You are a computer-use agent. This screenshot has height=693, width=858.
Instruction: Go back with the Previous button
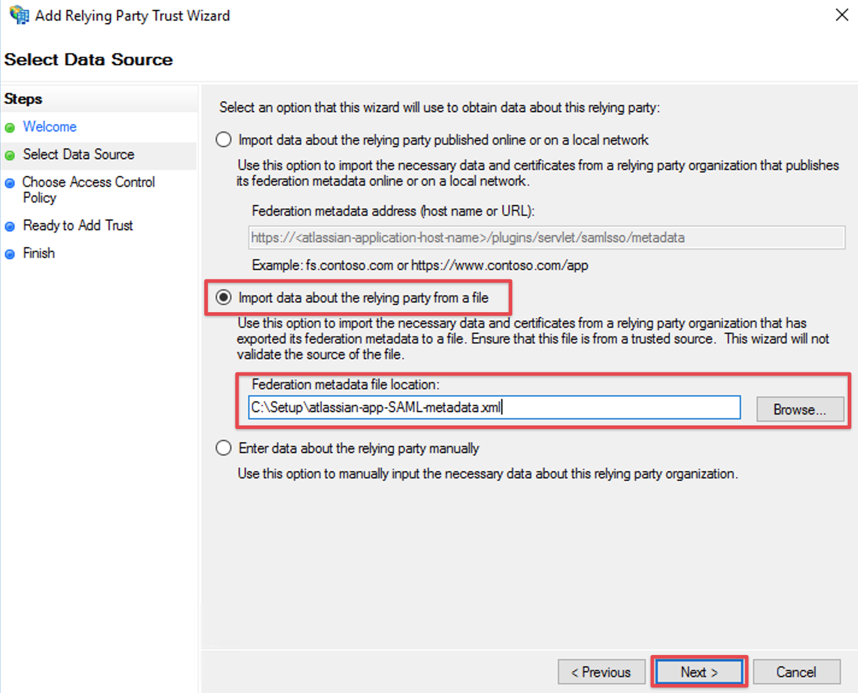pyautogui.click(x=601, y=672)
